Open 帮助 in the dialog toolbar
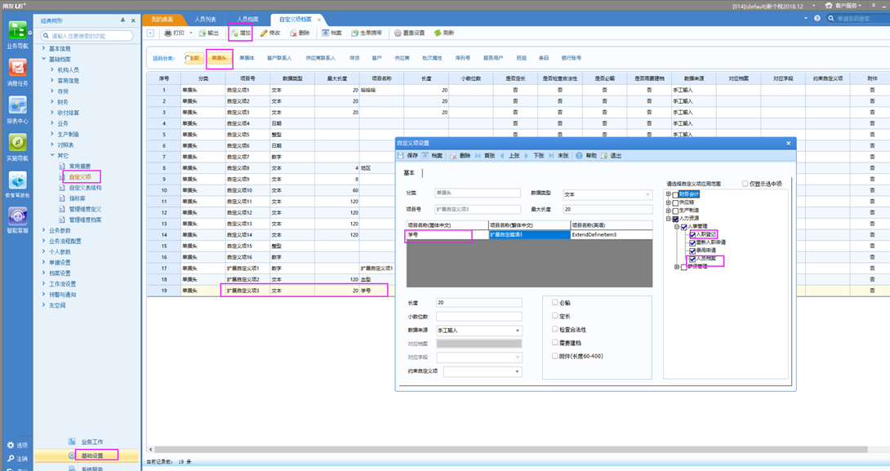 [x=586, y=155]
